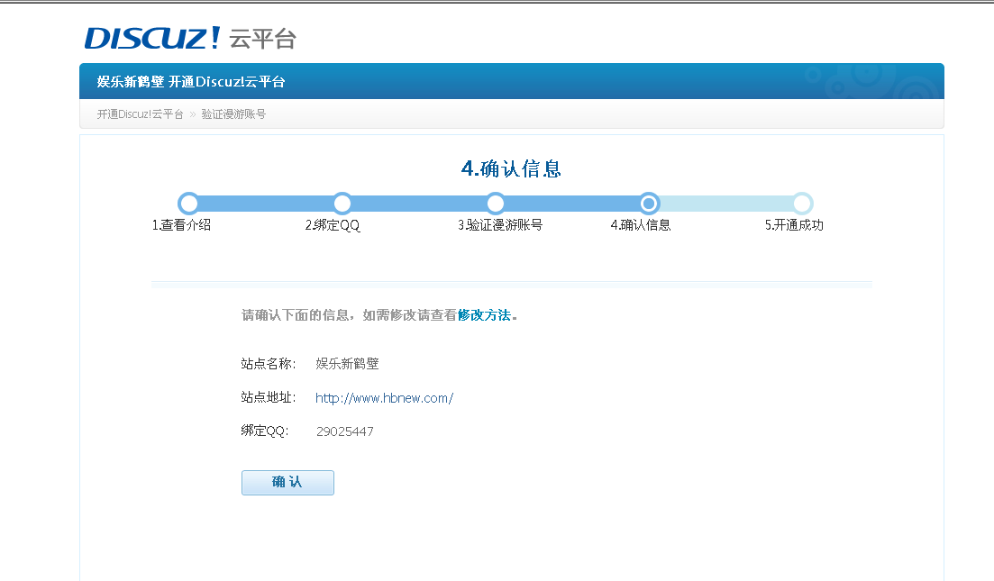Open the 修改方法 link
The width and height of the screenshot is (994, 581).
tap(484, 315)
